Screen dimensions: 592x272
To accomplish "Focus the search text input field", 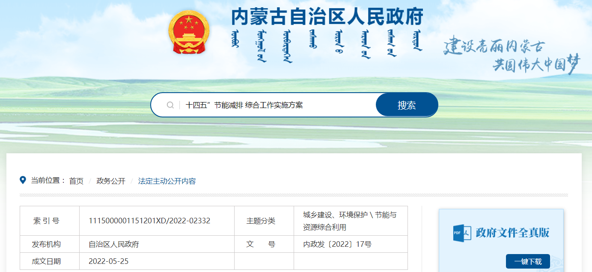I will pos(274,105).
